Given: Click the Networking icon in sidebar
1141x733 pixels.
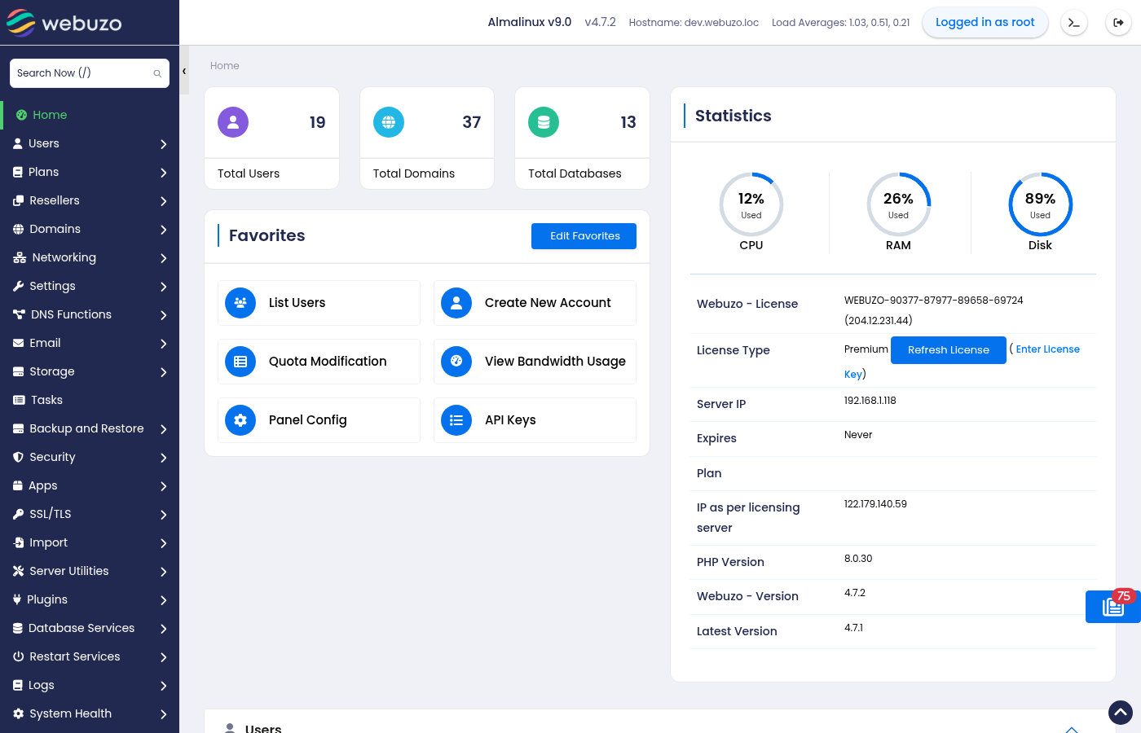Looking at the screenshot, I should (20, 257).
